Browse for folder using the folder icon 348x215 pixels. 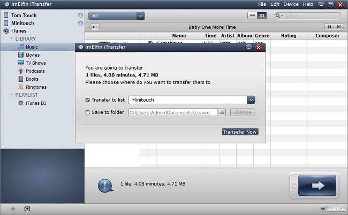point(222,112)
